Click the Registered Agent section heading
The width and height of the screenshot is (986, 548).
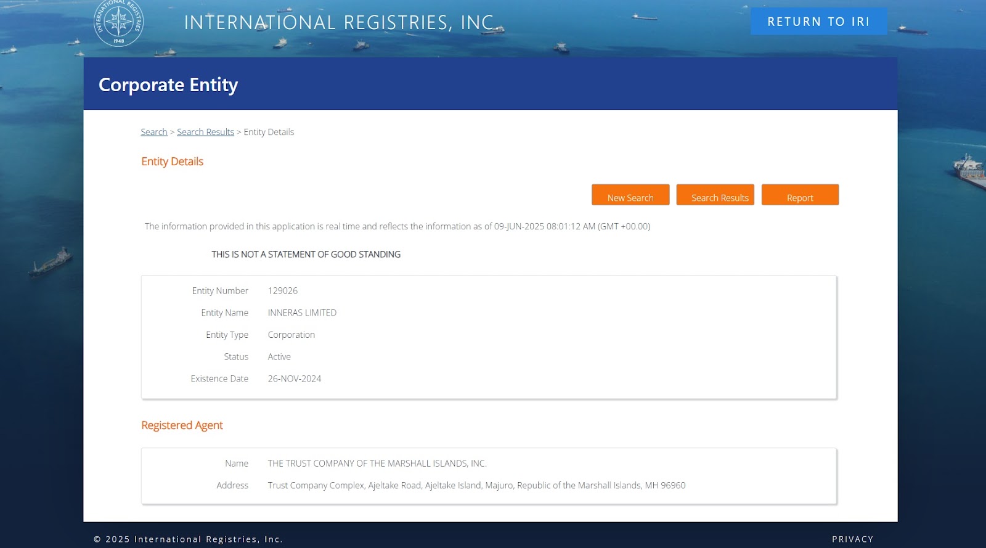(182, 425)
